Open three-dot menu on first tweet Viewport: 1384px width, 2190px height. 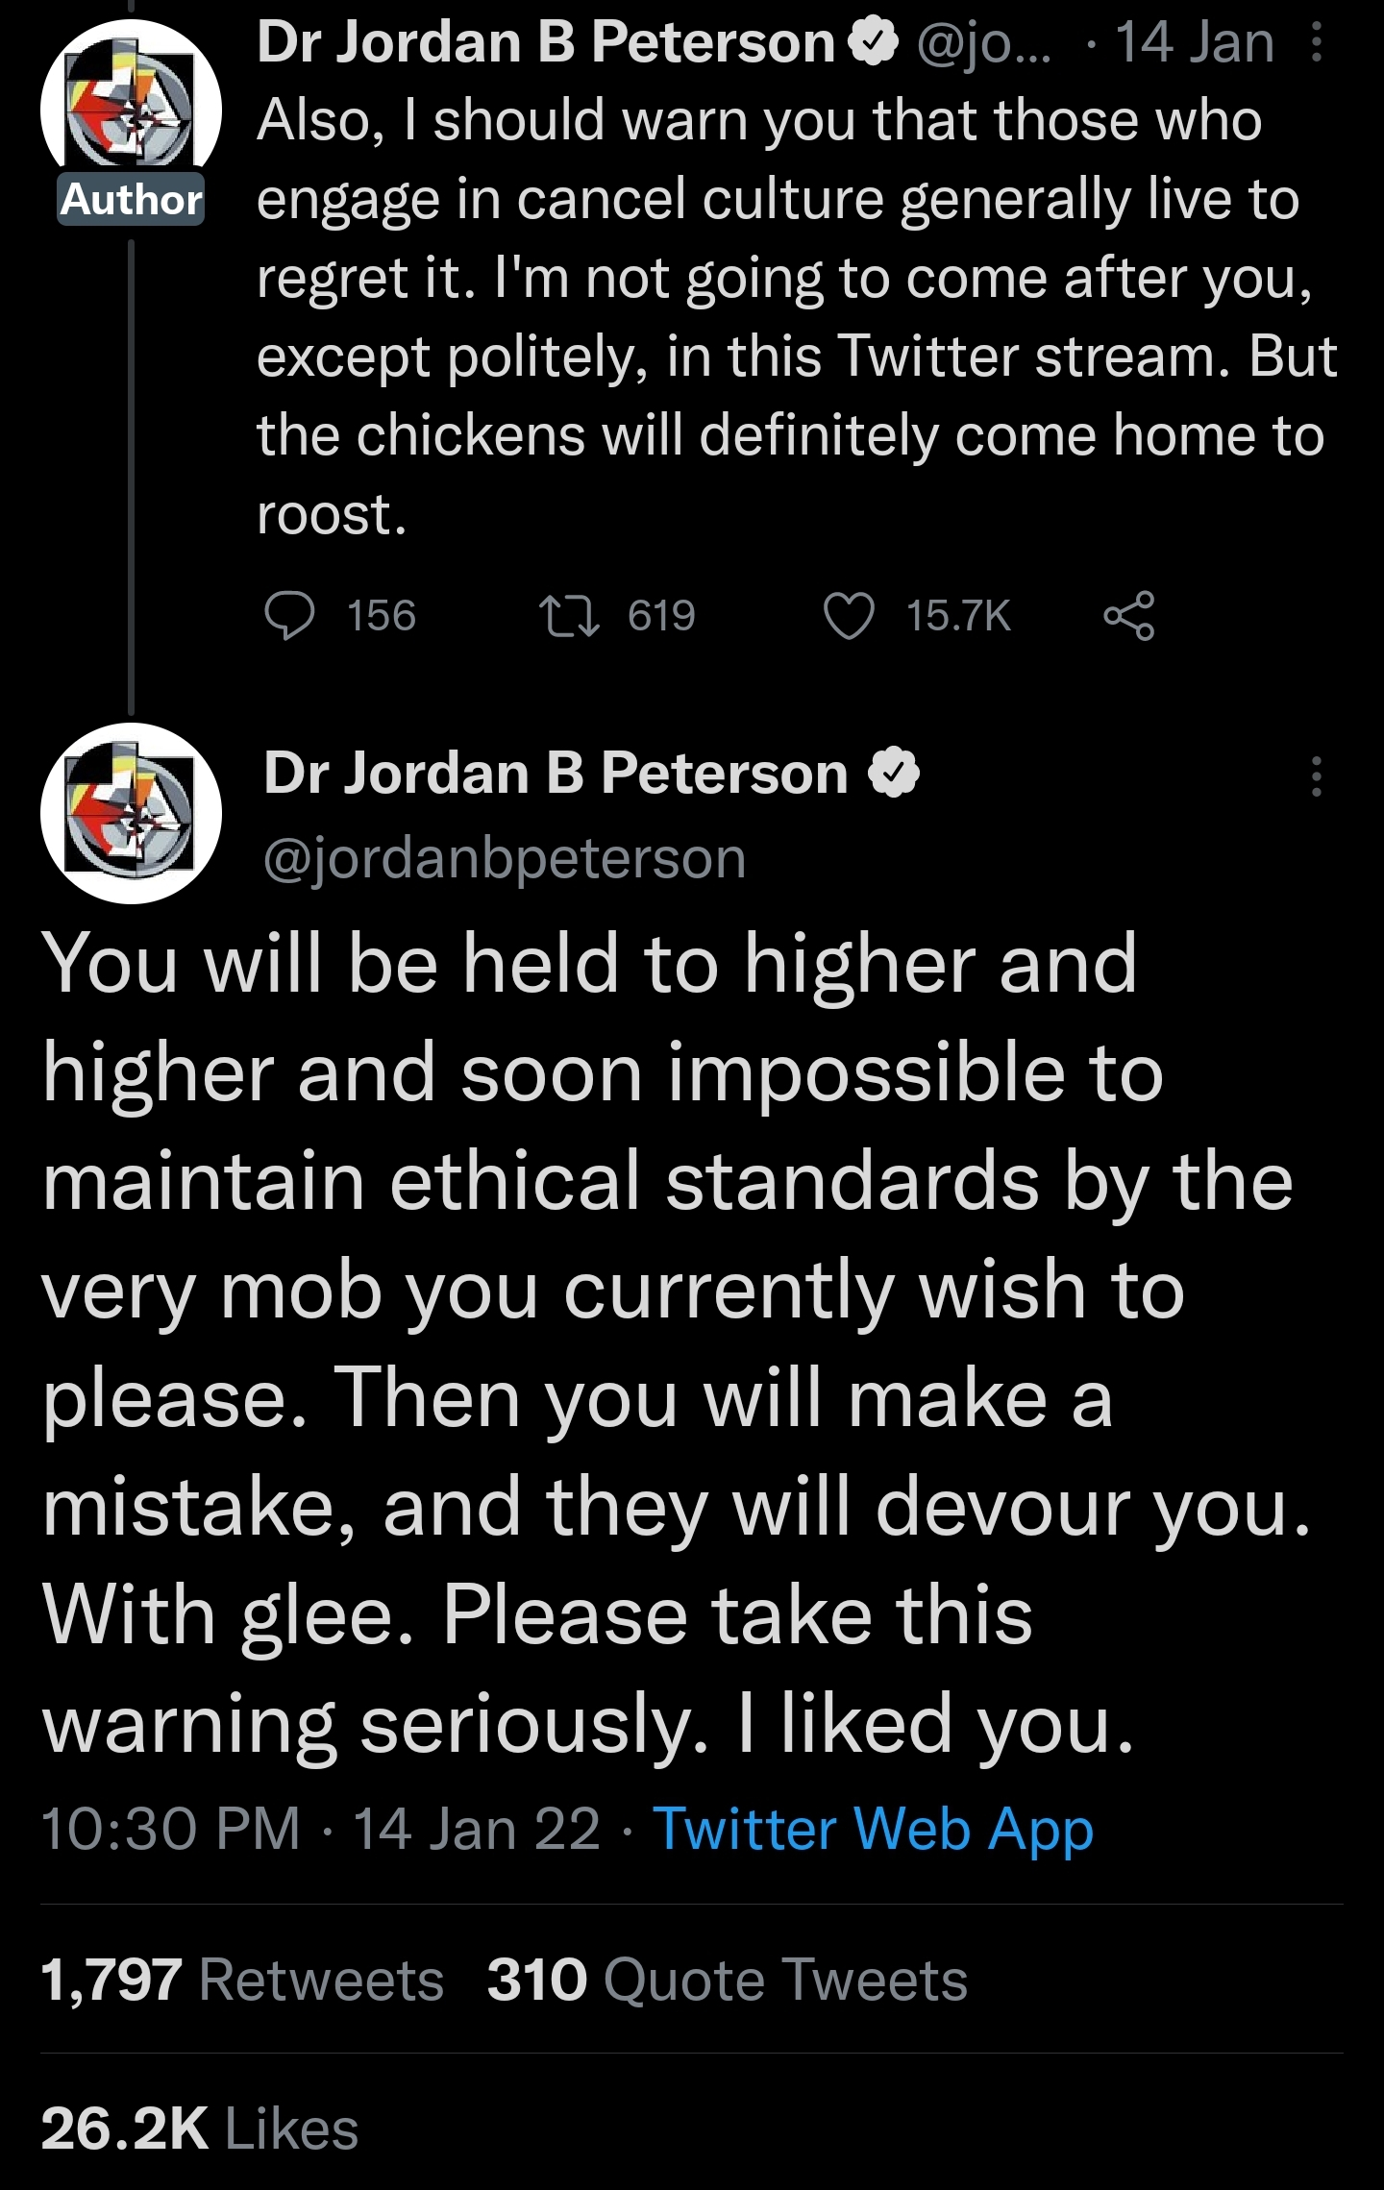pos(1317,42)
